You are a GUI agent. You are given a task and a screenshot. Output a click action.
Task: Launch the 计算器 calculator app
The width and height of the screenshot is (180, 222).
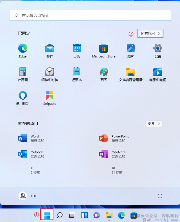(23, 74)
